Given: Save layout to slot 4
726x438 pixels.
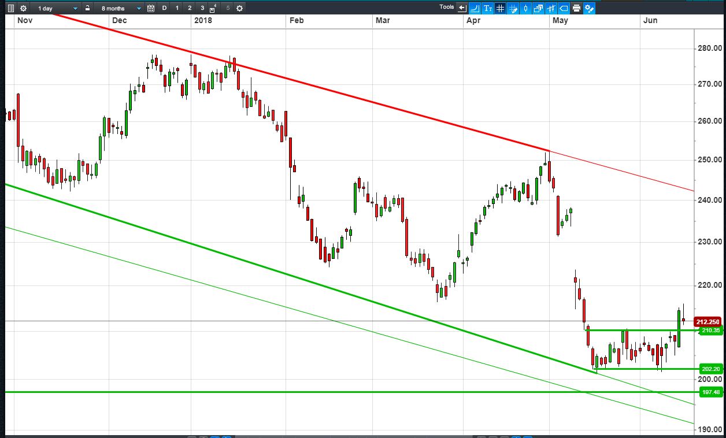Looking at the screenshot, I should pos(213,9).
